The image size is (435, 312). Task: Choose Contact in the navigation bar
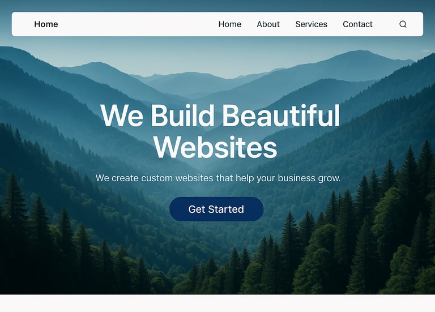pyautogui.click(x=357, y=24)
